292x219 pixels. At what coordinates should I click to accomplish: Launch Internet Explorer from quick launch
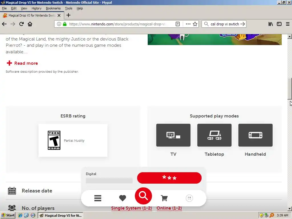click(20, 216)
